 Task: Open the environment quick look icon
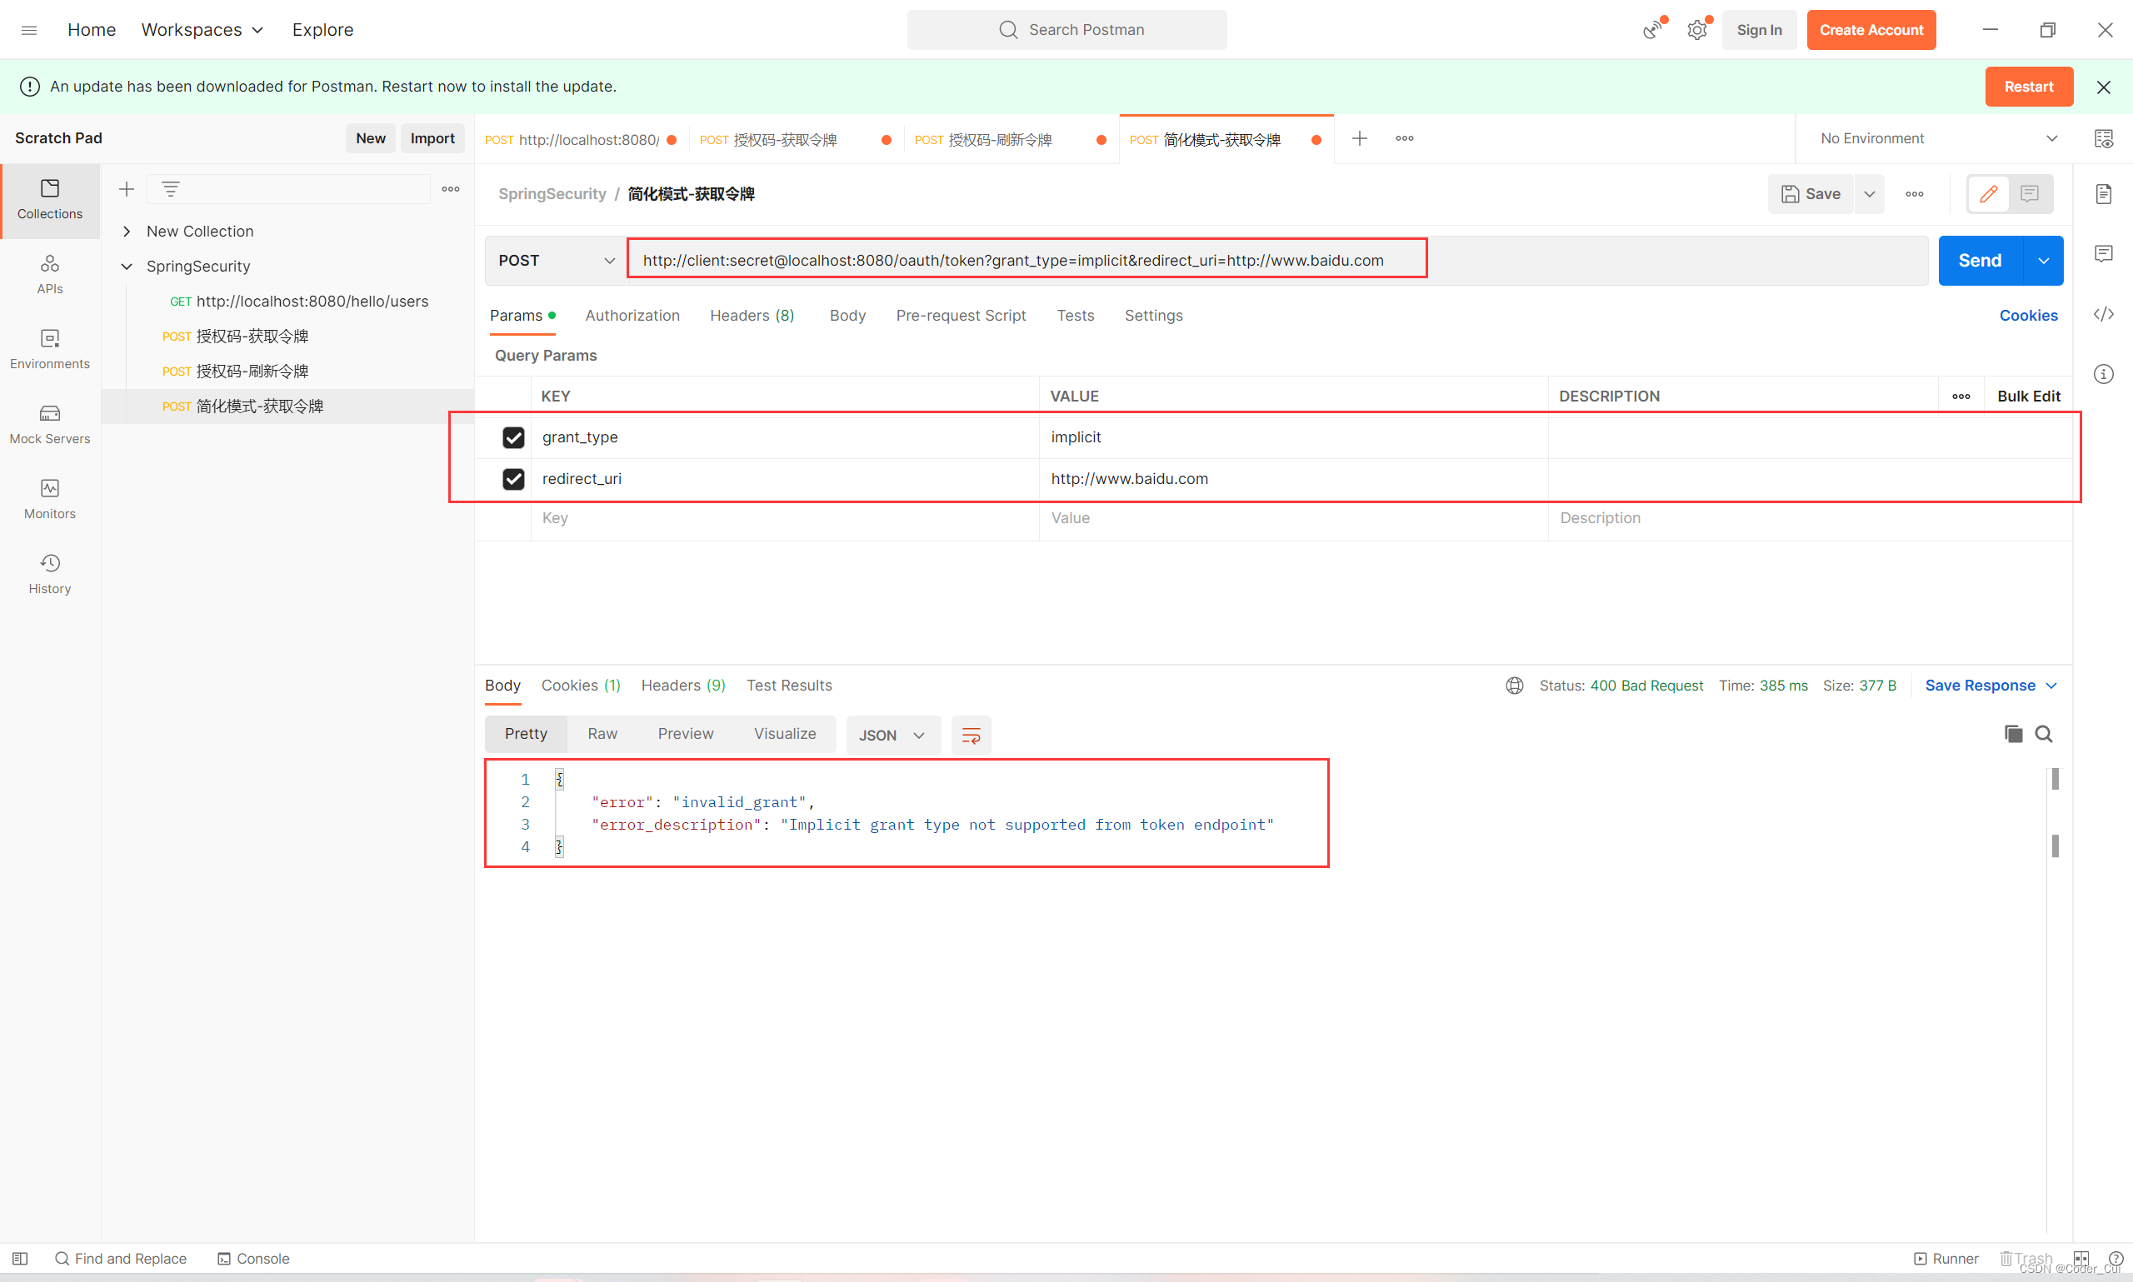(x=2103, y=138)
